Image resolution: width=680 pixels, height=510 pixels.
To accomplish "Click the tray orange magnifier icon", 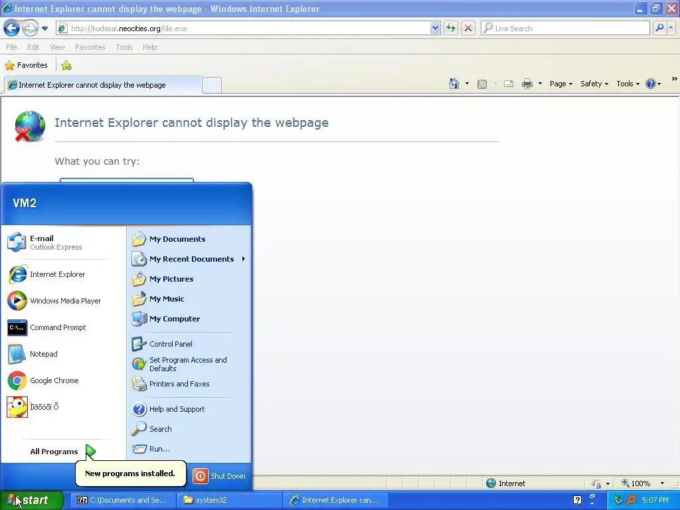I will pyautogui.click(x=632, y=500).
